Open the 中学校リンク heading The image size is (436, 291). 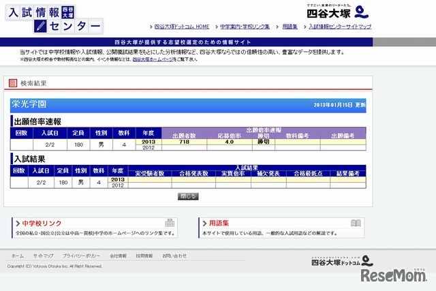click(x=42, y=223)
